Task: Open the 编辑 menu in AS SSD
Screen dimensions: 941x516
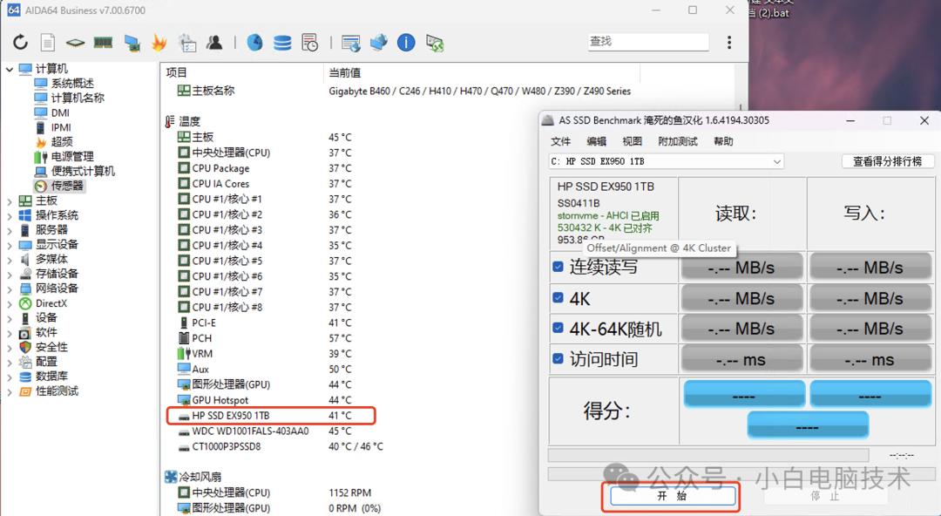Action: [597, 142]
